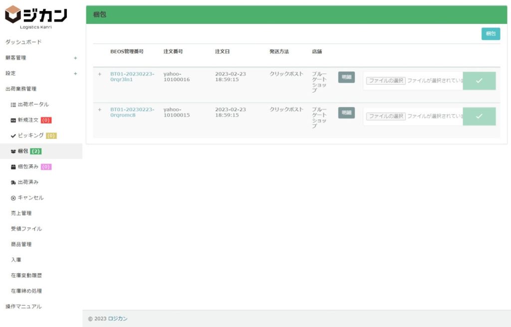Click the 新規注文 icon in sidebar
Screen dimensions: 511x327
13,120
